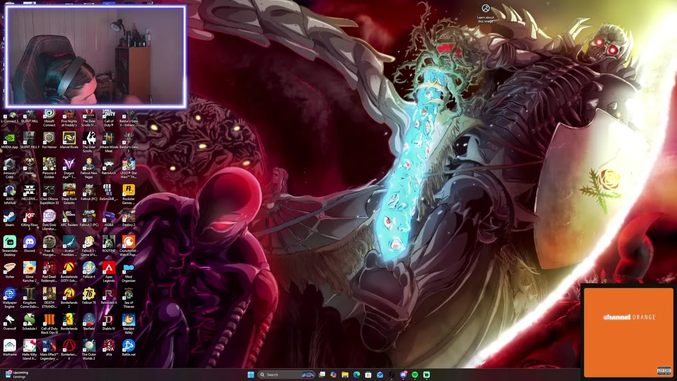Open the Overwolf desktop shortcut
This screenshot has height=381, width=677.
10,322
